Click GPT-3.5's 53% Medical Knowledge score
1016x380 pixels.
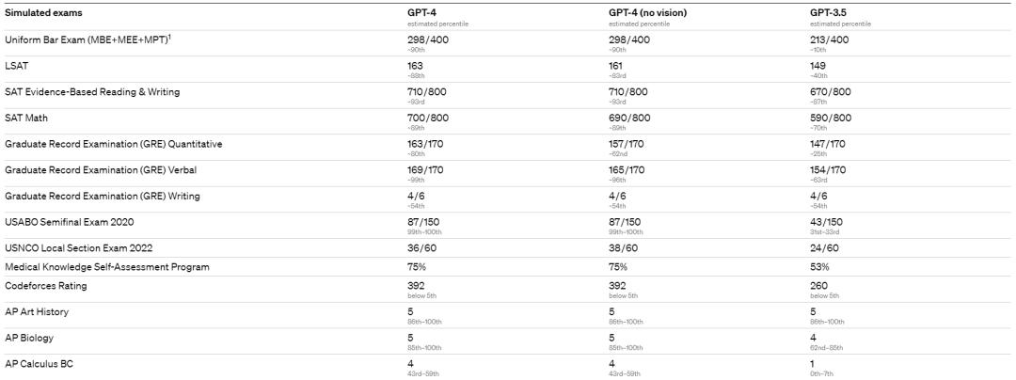pos(819,267)
